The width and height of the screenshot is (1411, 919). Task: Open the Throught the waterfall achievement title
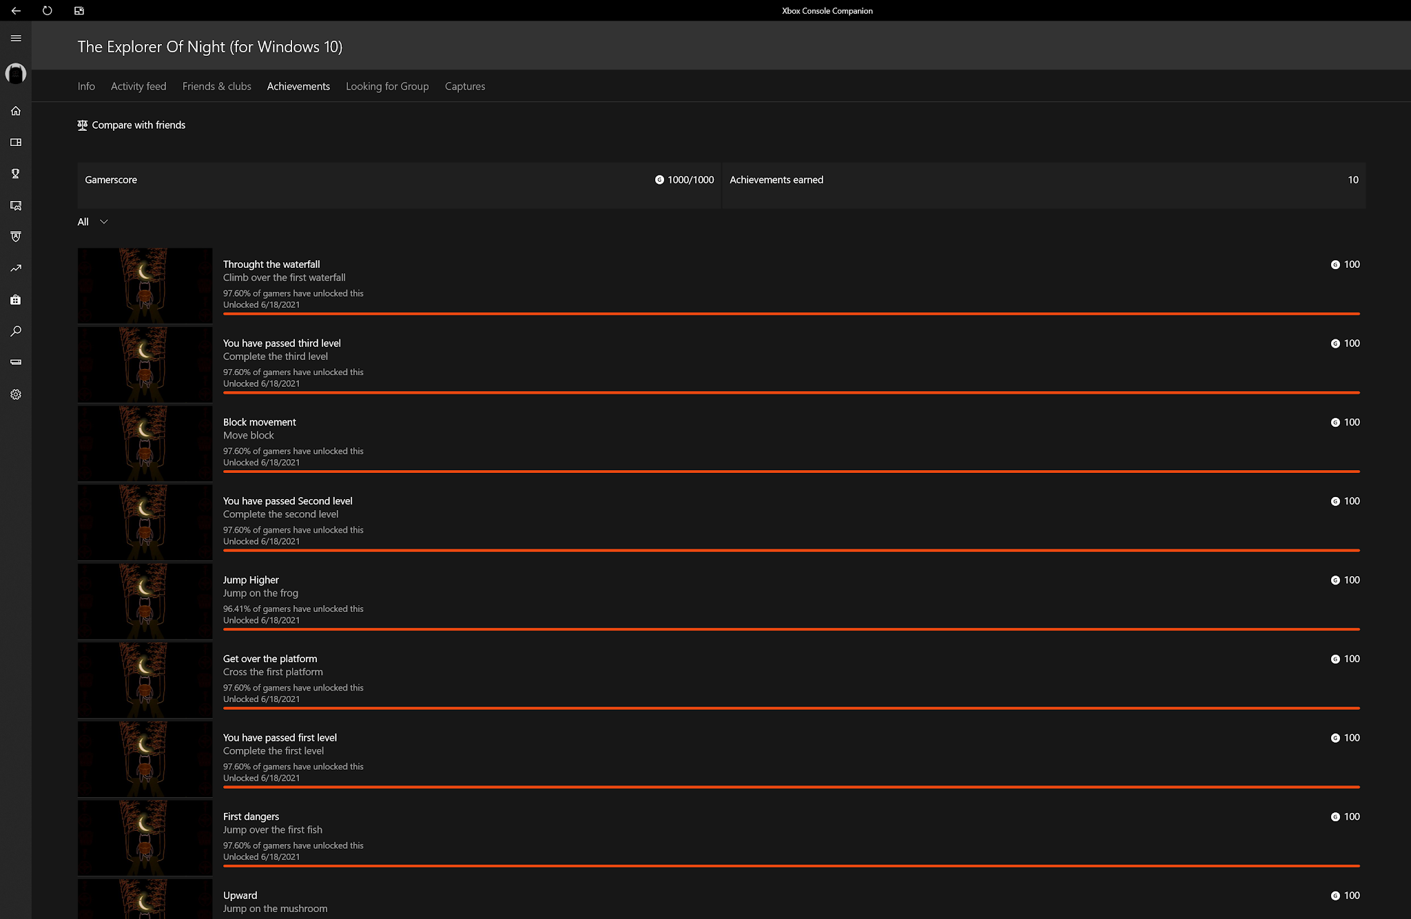click(271, 264)
